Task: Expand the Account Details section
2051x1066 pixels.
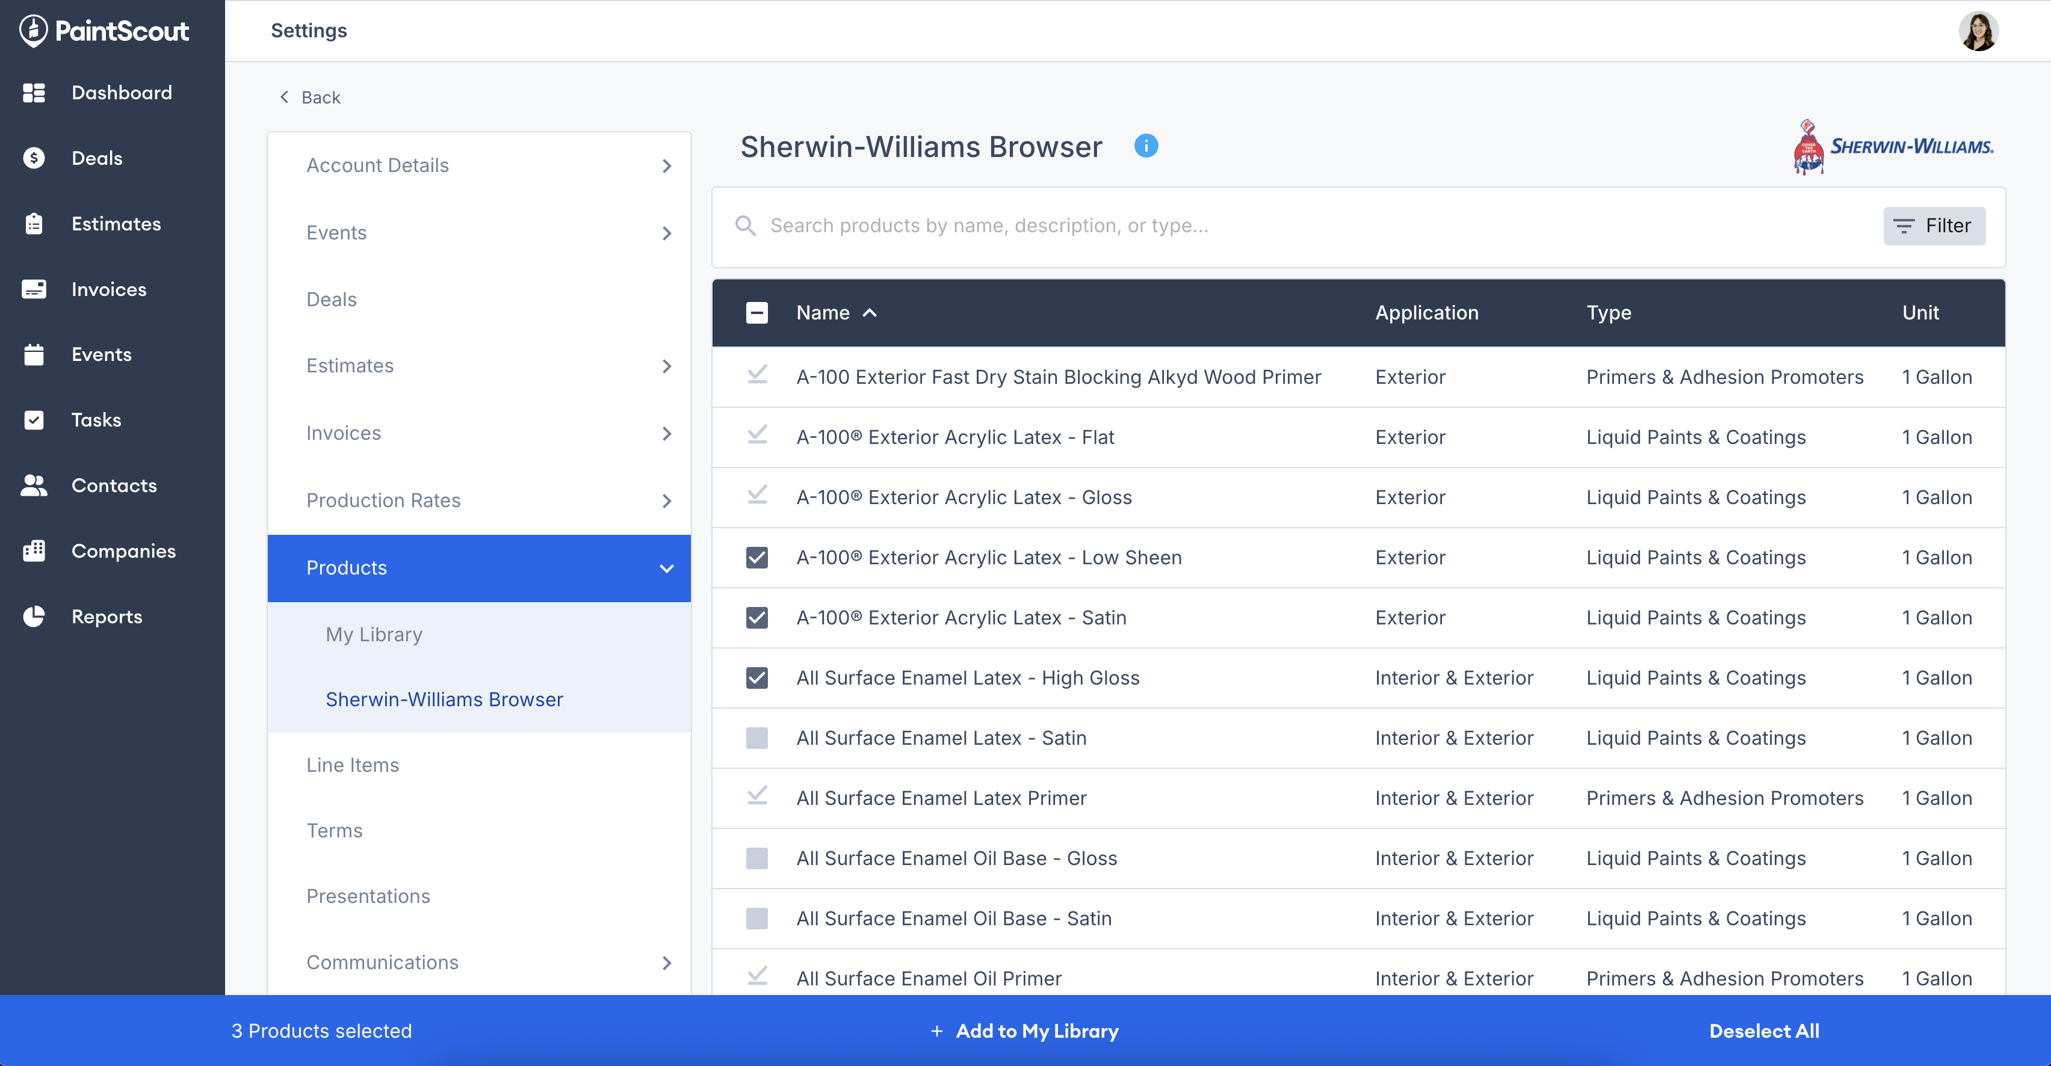Action: tap(479, 165)
